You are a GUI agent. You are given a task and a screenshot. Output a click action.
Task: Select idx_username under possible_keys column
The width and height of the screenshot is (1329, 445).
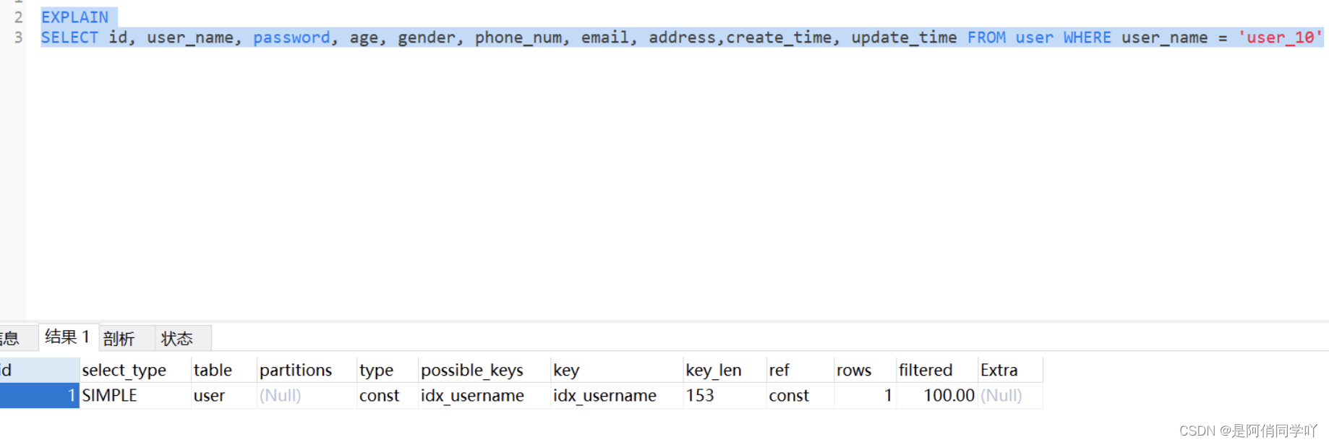click(484, 396)
